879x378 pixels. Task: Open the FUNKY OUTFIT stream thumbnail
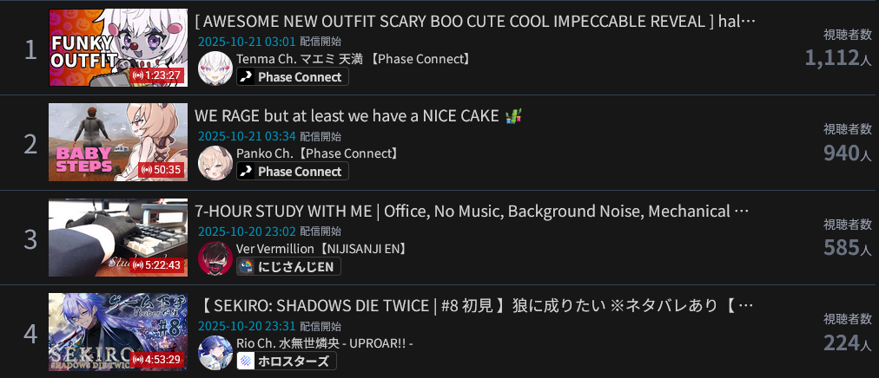[x=118, y=48]
